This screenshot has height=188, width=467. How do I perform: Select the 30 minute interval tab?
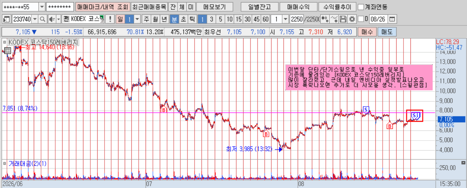[x=248, y=19]
